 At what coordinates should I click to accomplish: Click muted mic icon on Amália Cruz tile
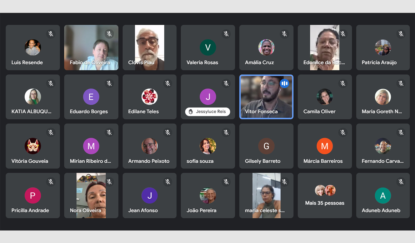point(285,34)
